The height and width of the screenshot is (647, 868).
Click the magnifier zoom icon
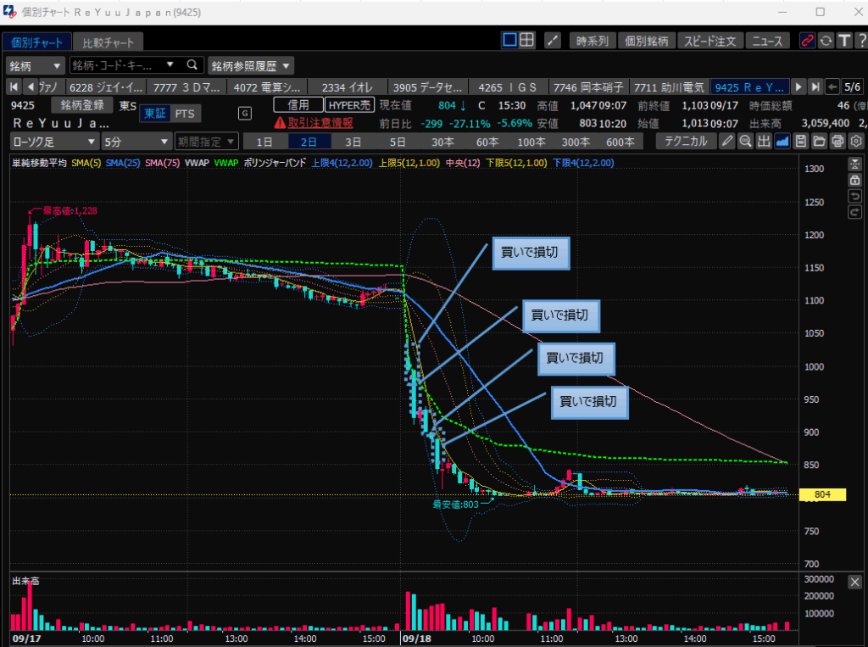(746, 142)
